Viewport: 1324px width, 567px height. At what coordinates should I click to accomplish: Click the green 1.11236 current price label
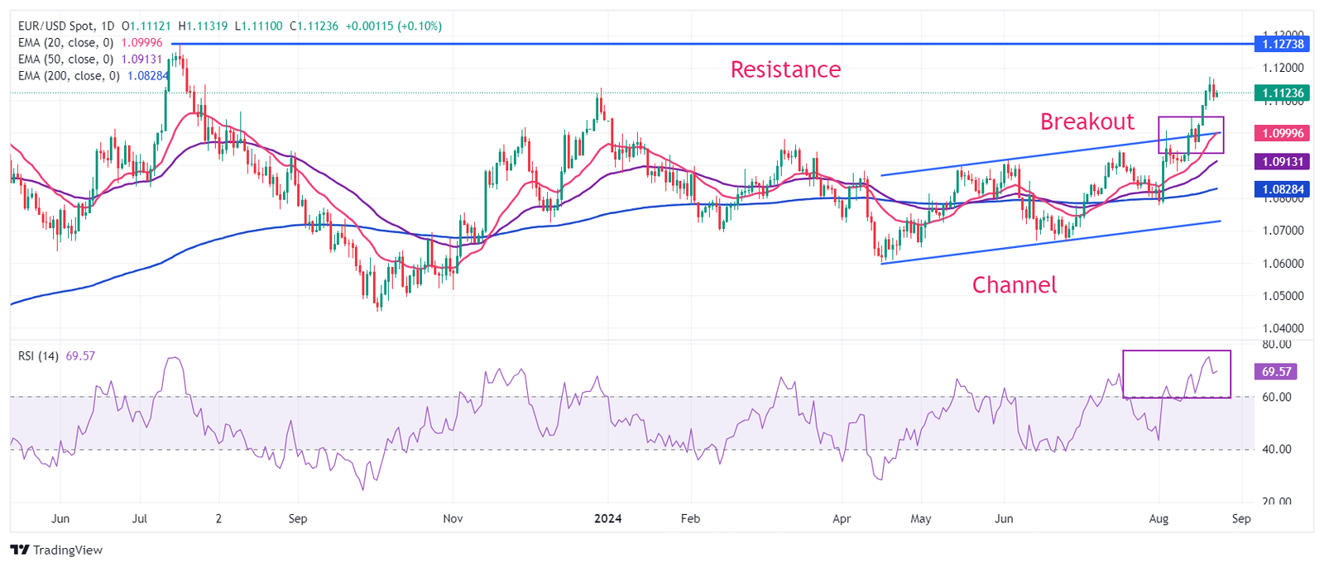point(1279,93)
